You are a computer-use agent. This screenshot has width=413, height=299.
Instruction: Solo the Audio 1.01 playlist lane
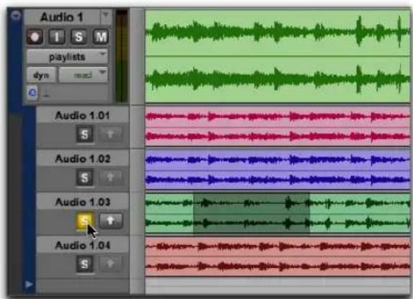coord(84,134)
